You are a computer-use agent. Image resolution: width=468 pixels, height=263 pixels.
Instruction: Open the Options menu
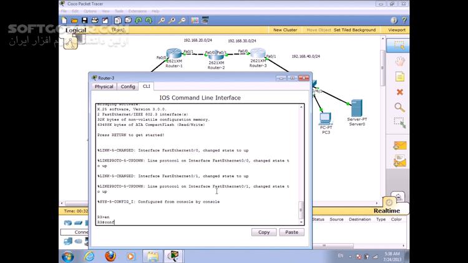90,11
